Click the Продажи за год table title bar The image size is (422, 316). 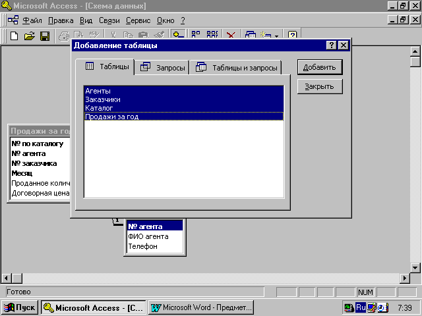coord(40,131)
